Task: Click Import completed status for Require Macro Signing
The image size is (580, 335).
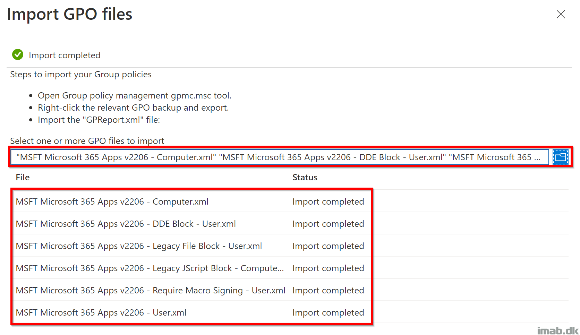Action: point(328,290)
